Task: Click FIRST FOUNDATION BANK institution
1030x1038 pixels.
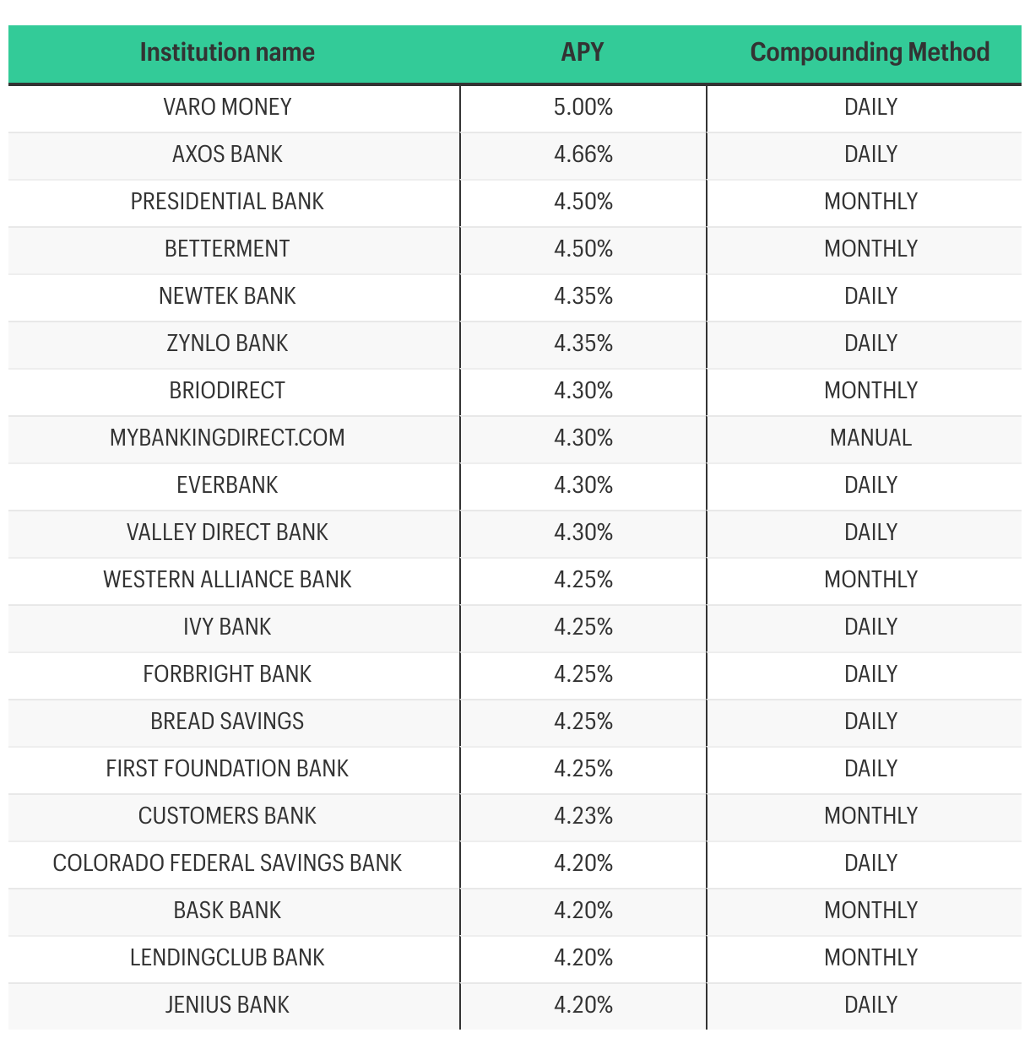Action: pyautogui.click(x=227, y=769)
